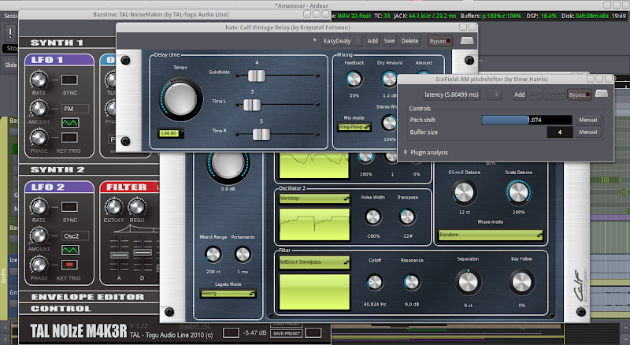Open the Ping-Pong mix mode dropdown
The width and height of the screenshot is (630, 345).
click(354, 127)
